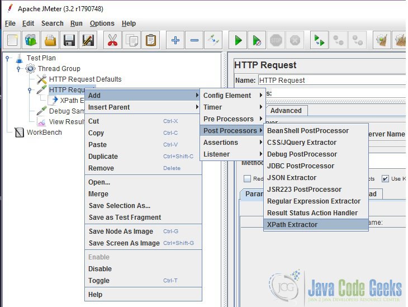The image size is (408, 307).
Task: Choose Regular Expression Extractor
Action: [x=316, y=201]
